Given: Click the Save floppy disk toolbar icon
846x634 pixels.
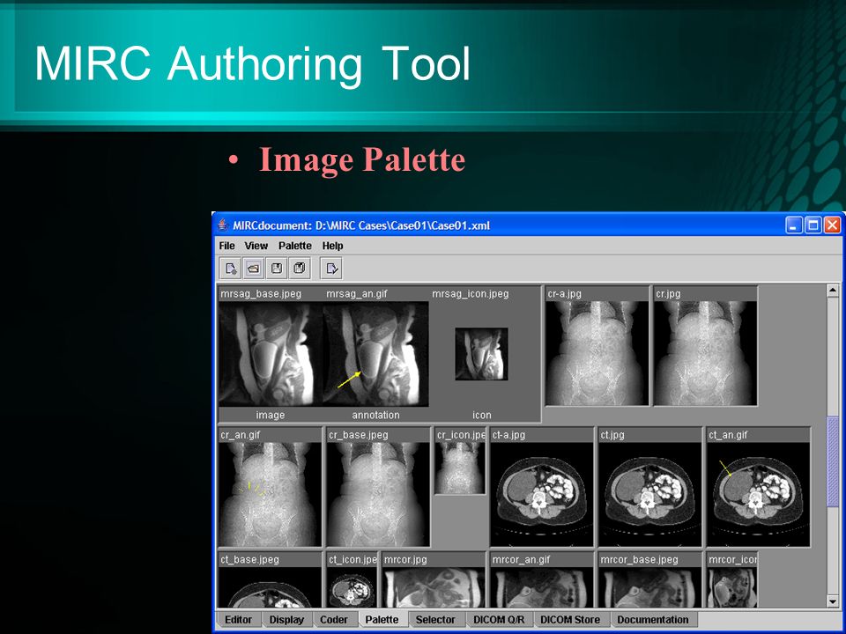Looking at the screenshot, I should 277,268.
